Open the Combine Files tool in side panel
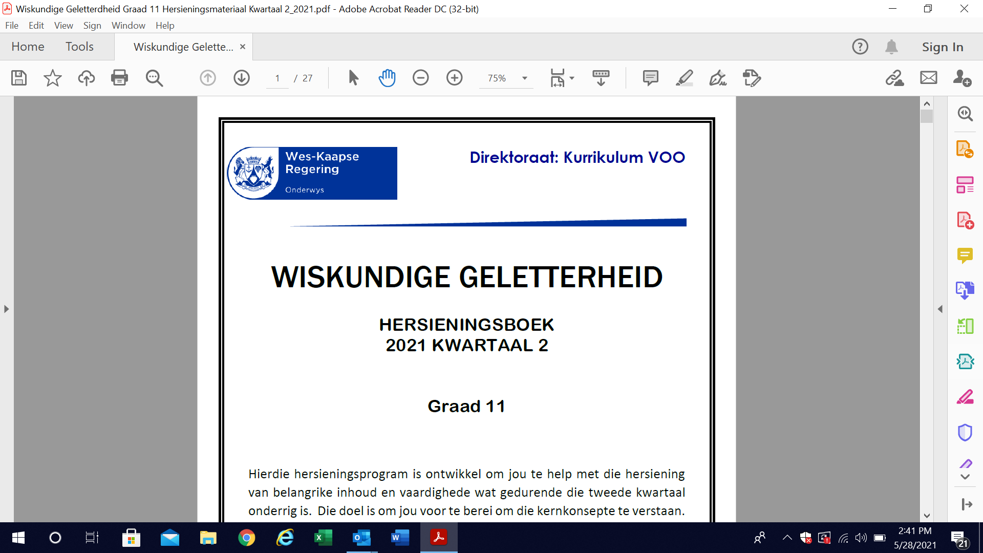This screenshot has height=553, width=983. click(x=965, y=291)
